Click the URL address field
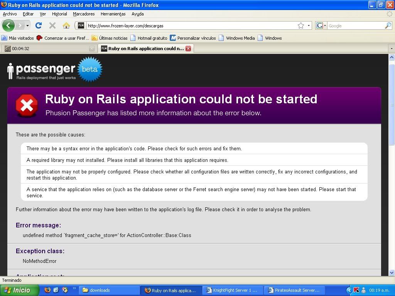The height and width of the screenshot is (296, 395). pyautogui.click(x=191, y=25)
